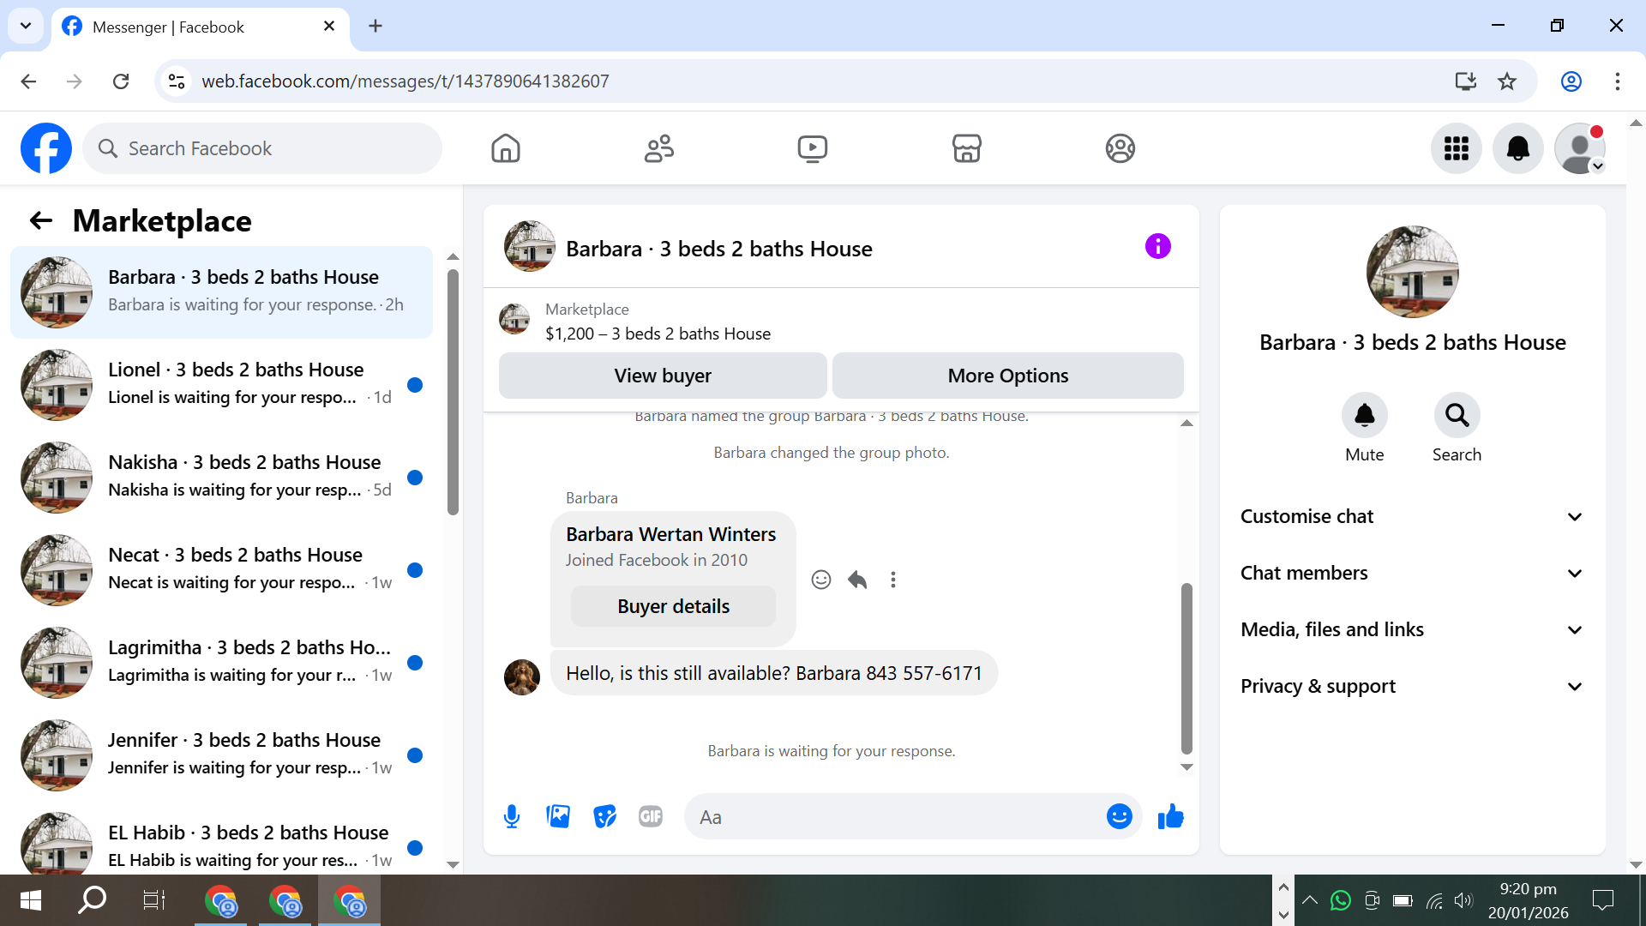The image size is (1646, 926).
Task: Open more options for buyer card message
Action: pos(893,580)
